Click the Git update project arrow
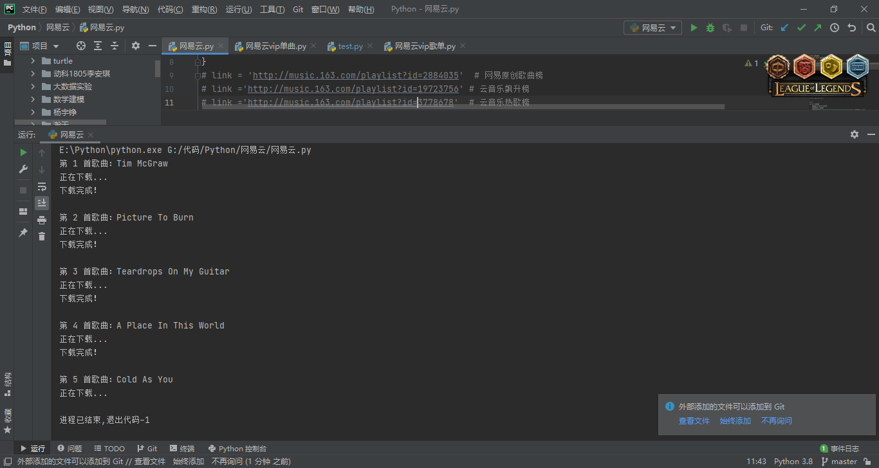This screenshot has height=468, width=879. [x=784, y=28]
